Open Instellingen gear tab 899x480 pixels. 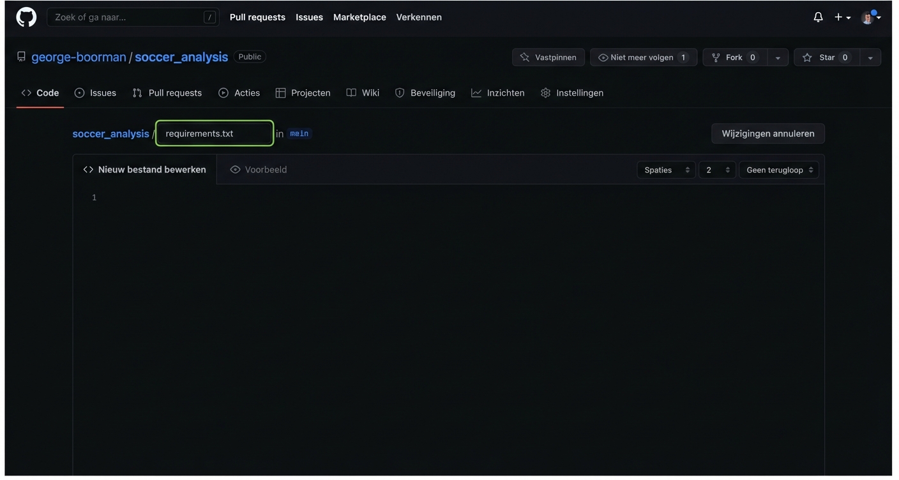[571, 93]
